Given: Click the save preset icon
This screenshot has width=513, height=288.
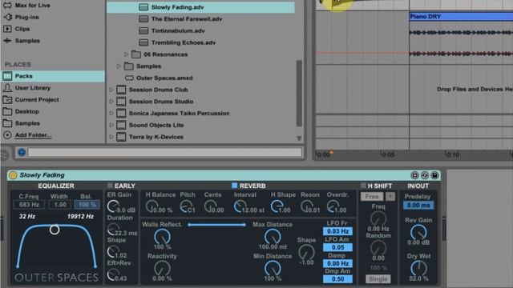Looking at the screenshot, I should (434, 175).
